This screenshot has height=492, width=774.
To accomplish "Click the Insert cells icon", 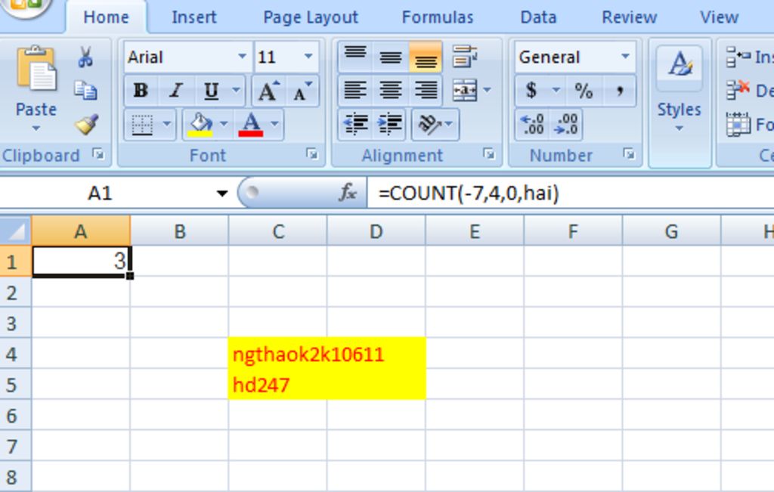I will 738,57.
